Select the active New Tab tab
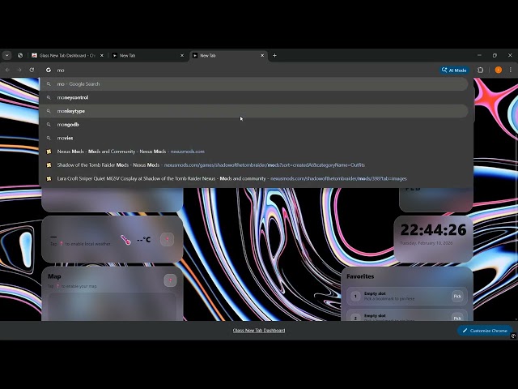The image size is (518, 389). [x=228, y=56]
